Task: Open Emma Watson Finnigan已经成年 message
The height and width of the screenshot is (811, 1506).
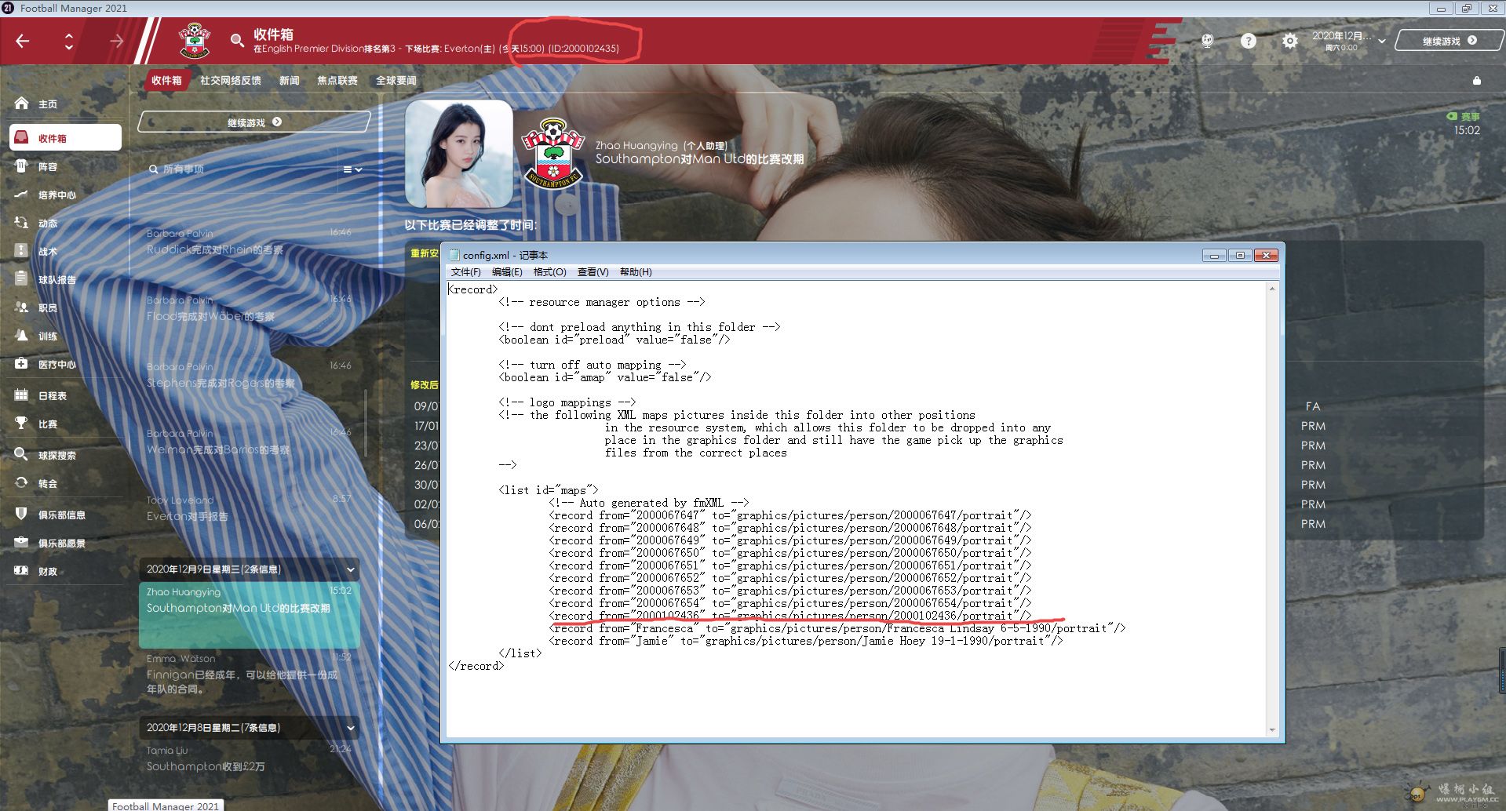Action: pyautogui.click(x=250, y=674)
